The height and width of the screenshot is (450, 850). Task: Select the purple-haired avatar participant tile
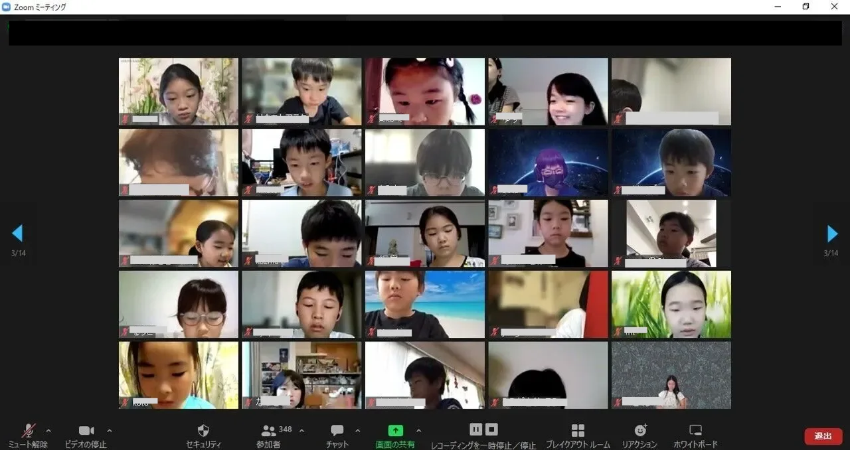coord(548,163)
